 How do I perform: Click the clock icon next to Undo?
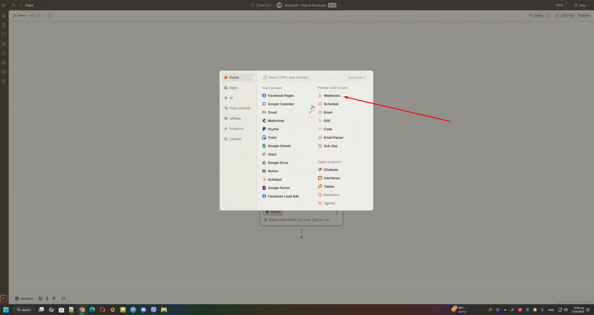point(548,16)
